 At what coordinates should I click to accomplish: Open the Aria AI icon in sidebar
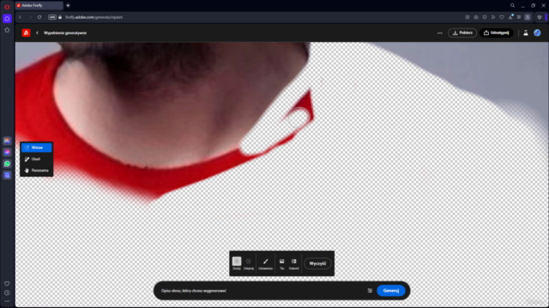click(7, 140)
